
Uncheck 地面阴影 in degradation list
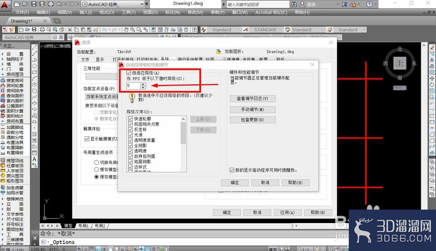click(x=130, y=162)
